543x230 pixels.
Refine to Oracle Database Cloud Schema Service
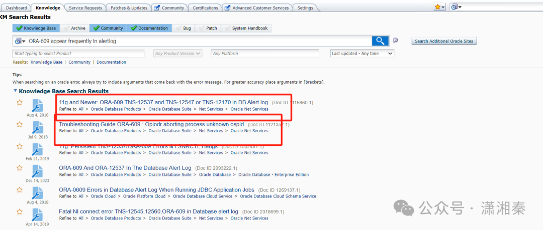[x=278, y=196]
